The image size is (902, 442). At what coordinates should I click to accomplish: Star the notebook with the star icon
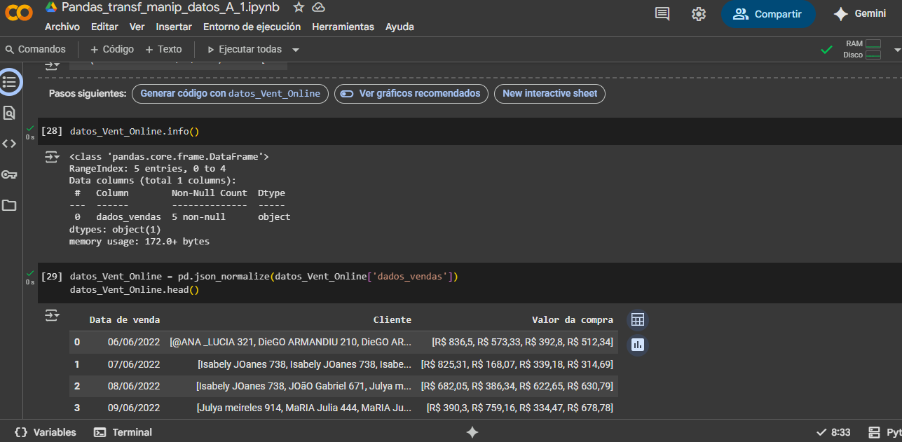(x=299, y=7)
